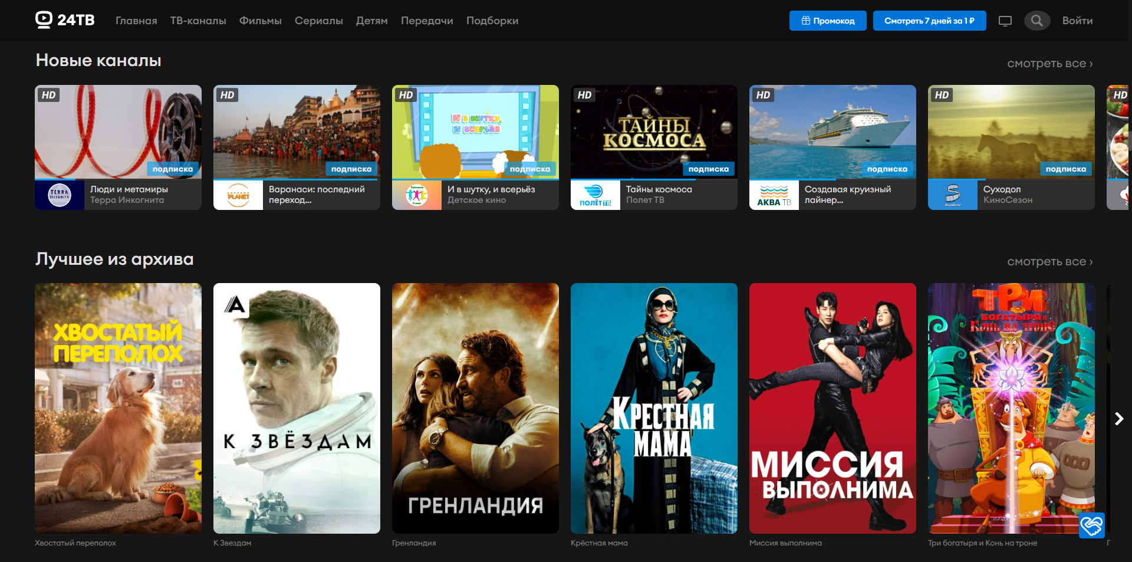The width and height of the screenshot is (1132, 562).
Task: Go to the Сериалы section
Action: pyautogui.click(x=318, y=21)
